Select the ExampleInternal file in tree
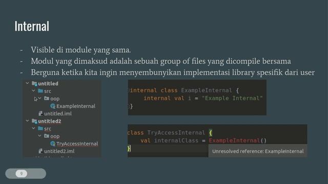Viewport: 328px width, 184px height. pyautogui.click(x=76, y=106)
